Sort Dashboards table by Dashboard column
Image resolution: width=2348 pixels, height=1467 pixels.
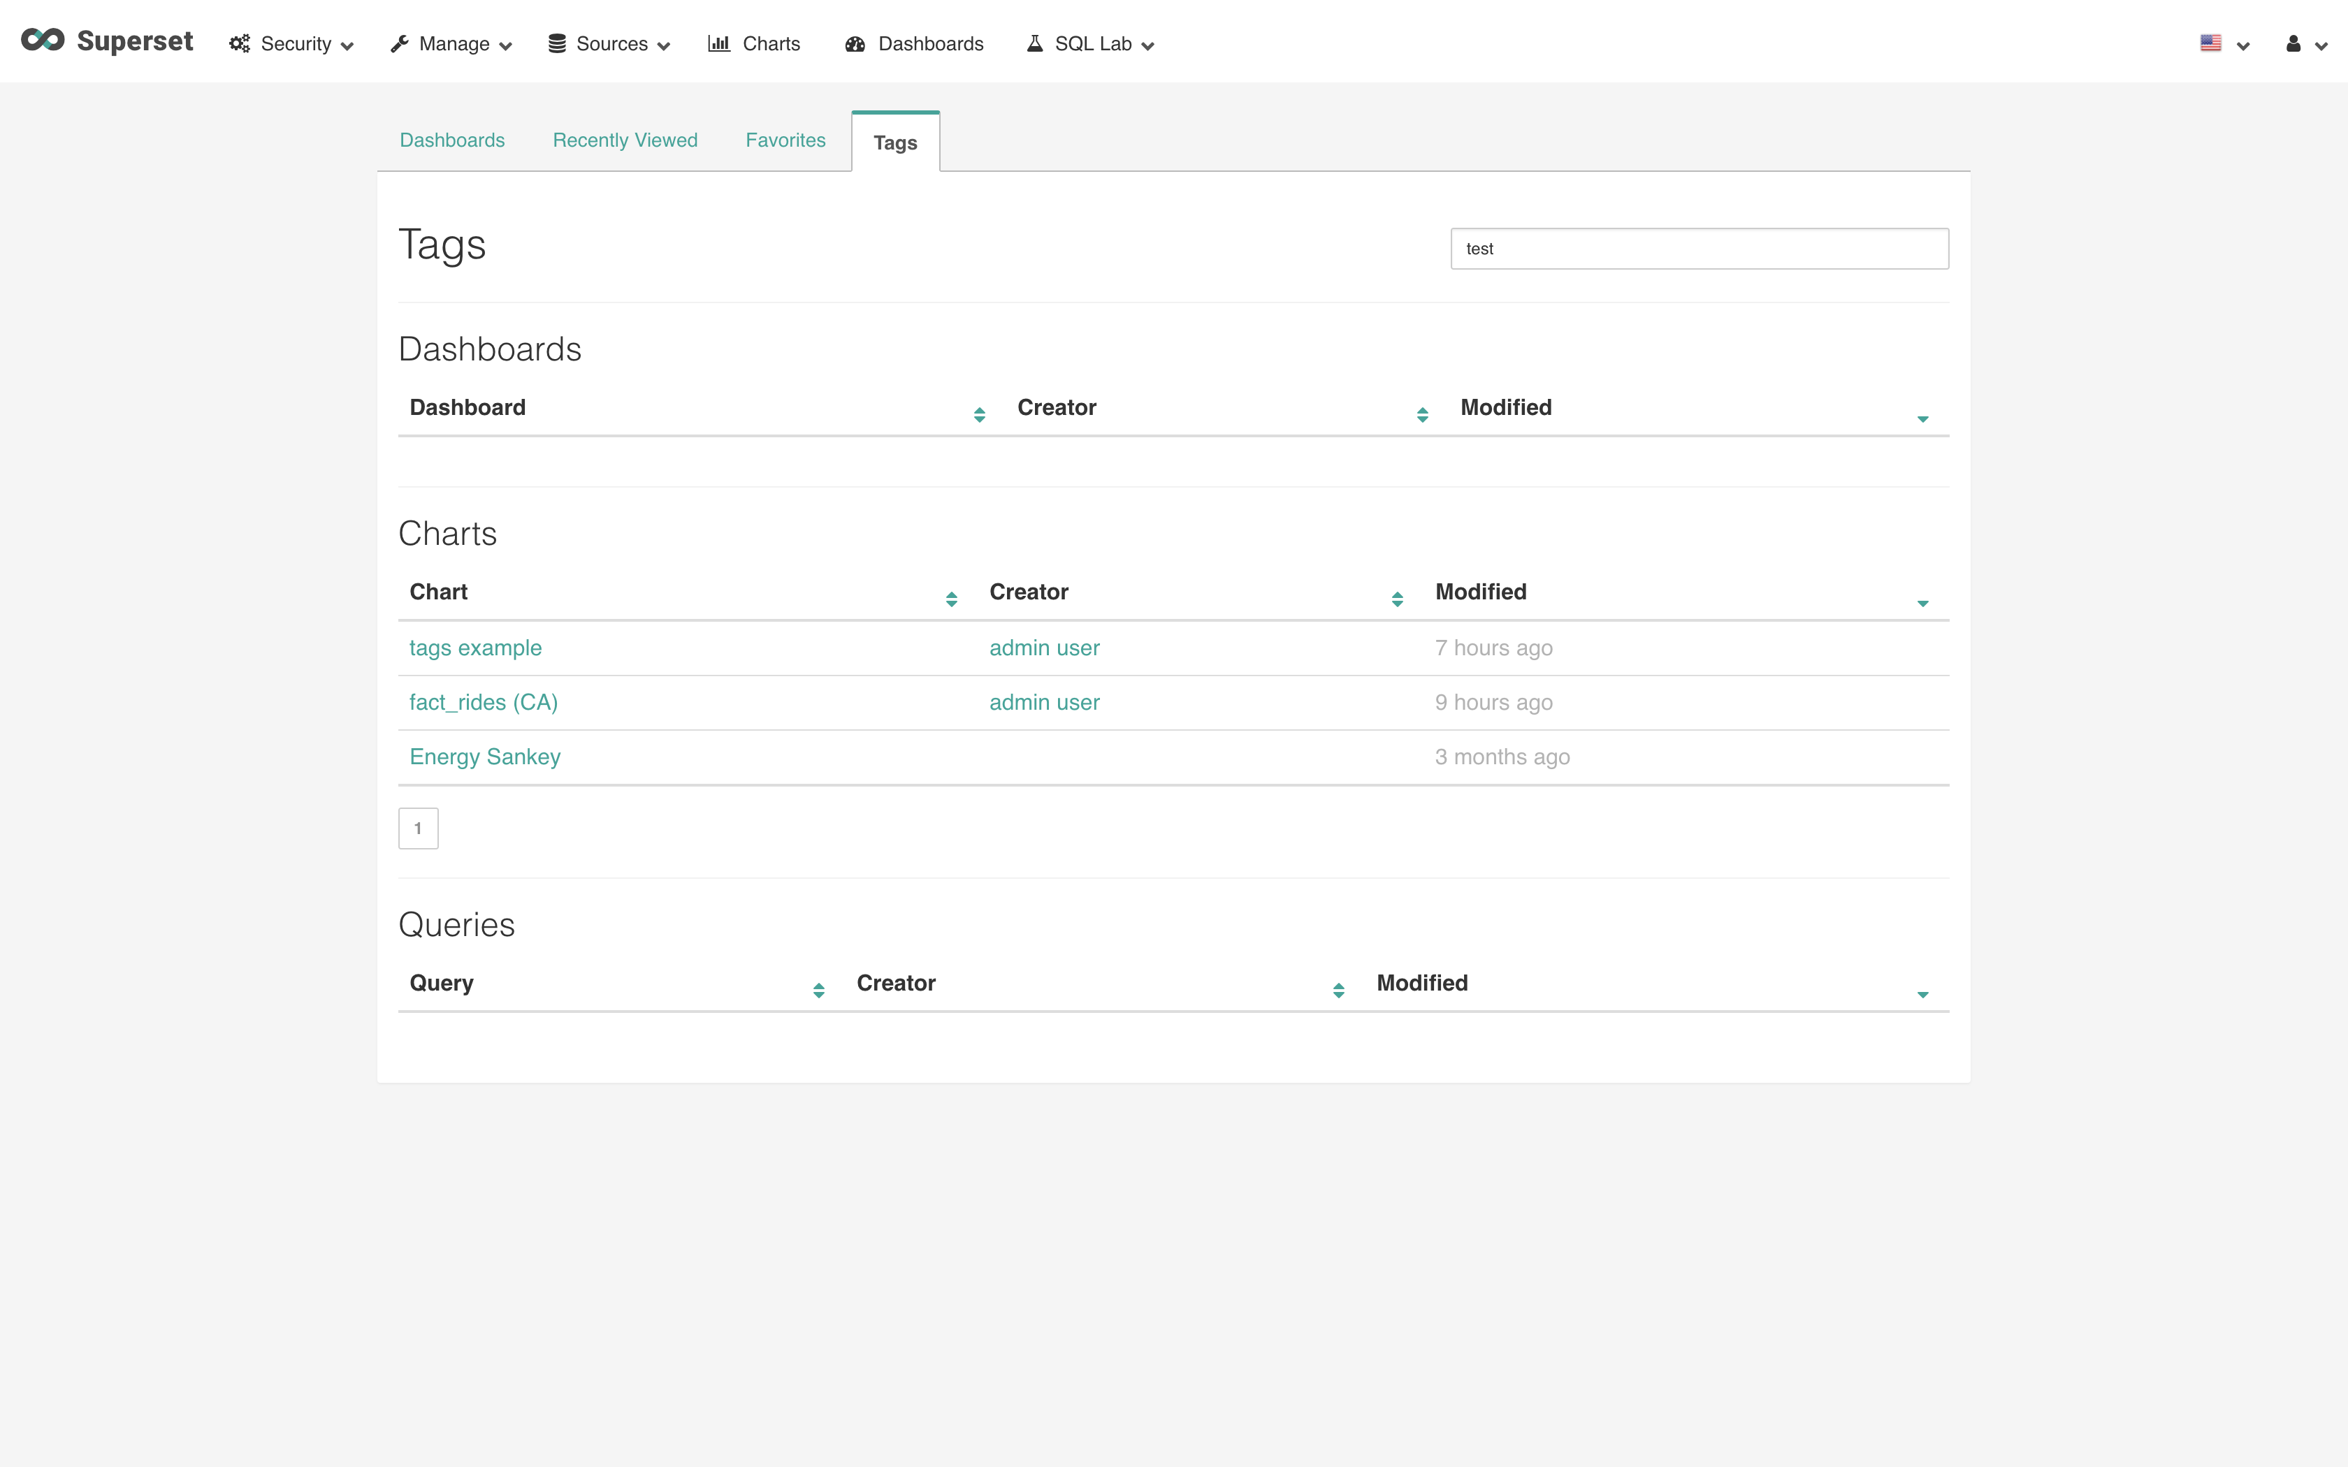pyautogui.click(x=979, y=414)
